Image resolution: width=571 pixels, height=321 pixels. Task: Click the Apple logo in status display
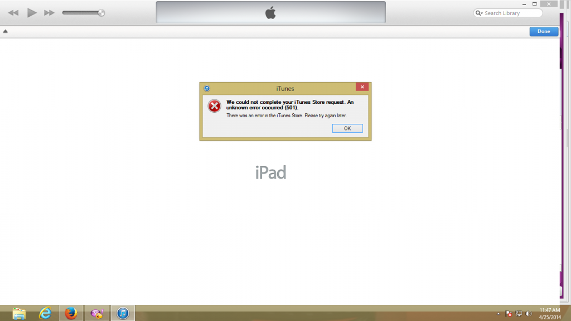(270, 13)
